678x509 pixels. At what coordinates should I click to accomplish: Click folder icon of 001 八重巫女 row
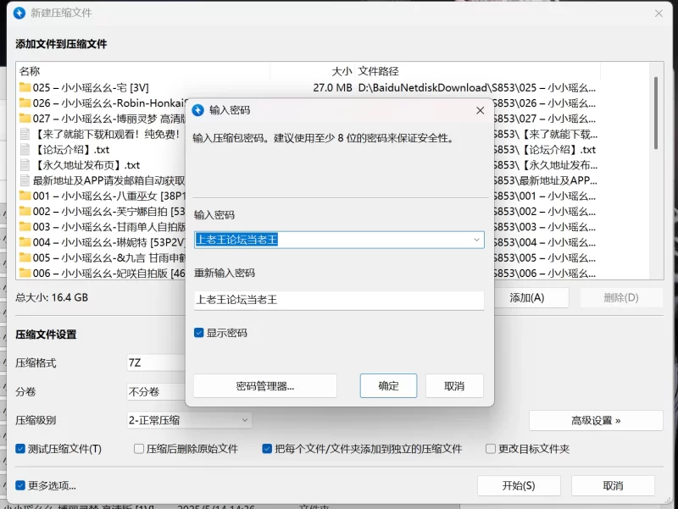(25, 196)
